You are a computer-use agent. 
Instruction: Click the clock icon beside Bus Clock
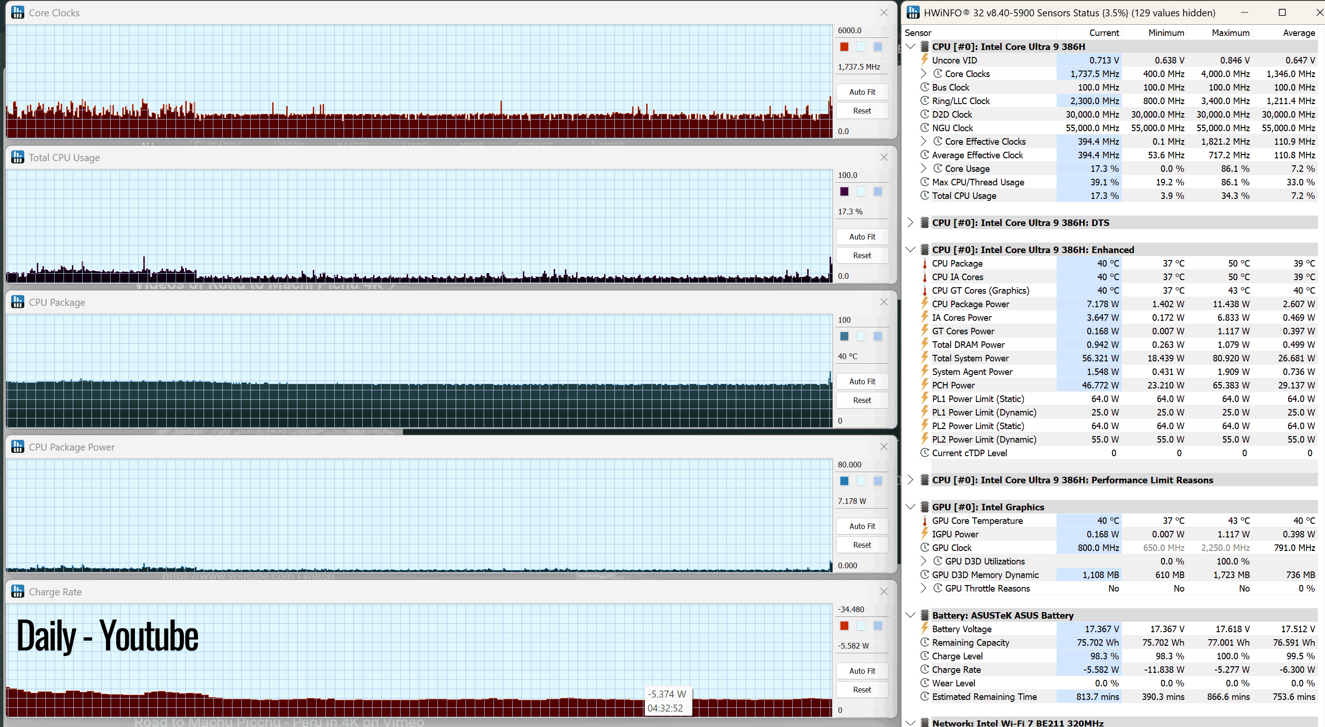point(925,87)
